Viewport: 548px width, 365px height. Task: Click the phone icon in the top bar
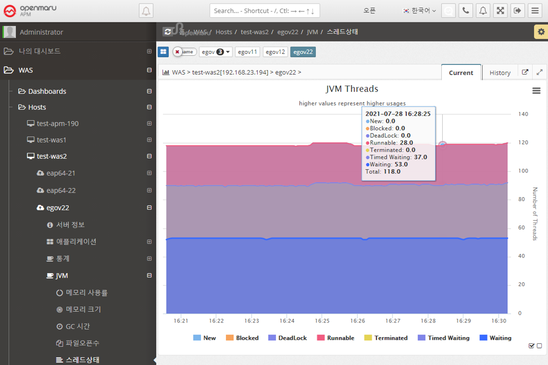click(465, 11)
